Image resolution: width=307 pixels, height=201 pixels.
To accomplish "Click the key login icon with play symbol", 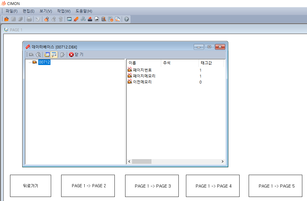I will [x=47, y=19].
